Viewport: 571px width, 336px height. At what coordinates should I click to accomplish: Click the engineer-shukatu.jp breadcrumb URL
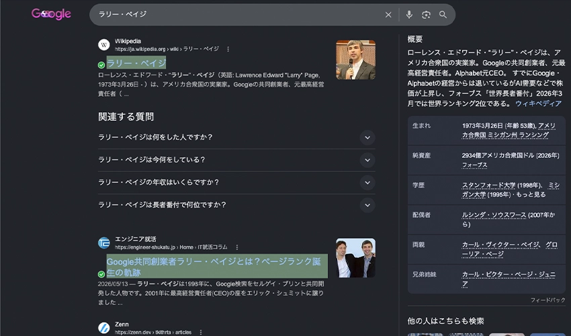[171, 247]
